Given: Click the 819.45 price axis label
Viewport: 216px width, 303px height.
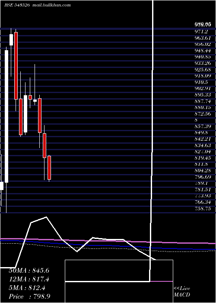Looking at the screenshot, I should pyautogui.click(x=203, y=158).
